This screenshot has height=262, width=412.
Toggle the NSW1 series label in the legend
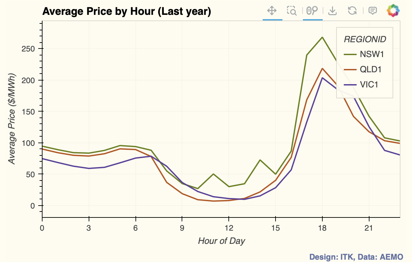pyautogui.click(x=372, y=54)
